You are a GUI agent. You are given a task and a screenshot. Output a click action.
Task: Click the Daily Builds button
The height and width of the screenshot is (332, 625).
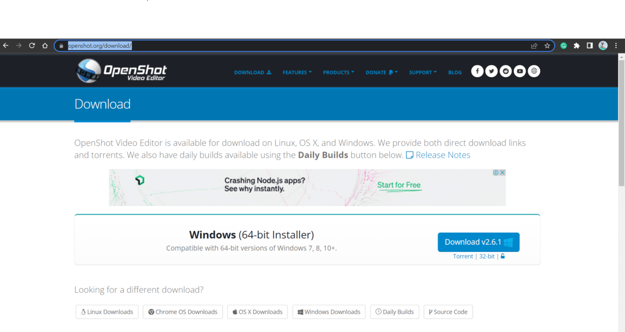coord(395,312)
